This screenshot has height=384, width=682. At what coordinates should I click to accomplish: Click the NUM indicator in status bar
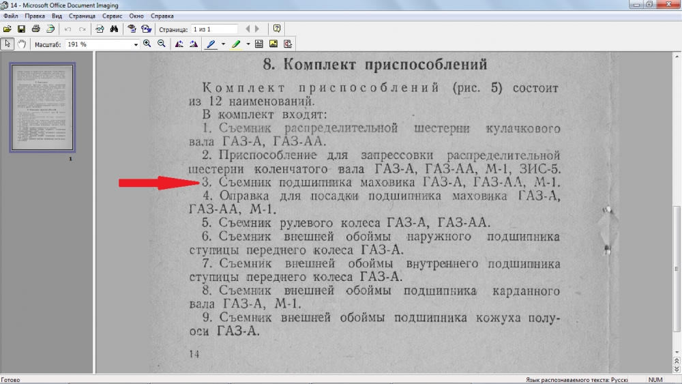(x=655, y=380)
